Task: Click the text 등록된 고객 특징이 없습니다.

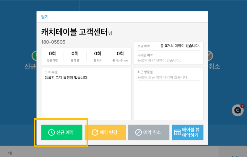Action: (66, 78)
